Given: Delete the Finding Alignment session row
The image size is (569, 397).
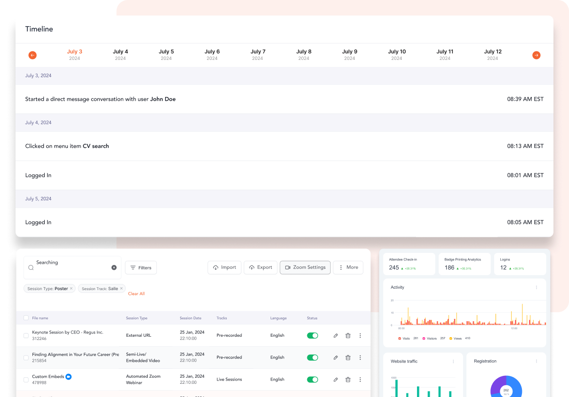Looking at the screenshot, I should 348,357.
